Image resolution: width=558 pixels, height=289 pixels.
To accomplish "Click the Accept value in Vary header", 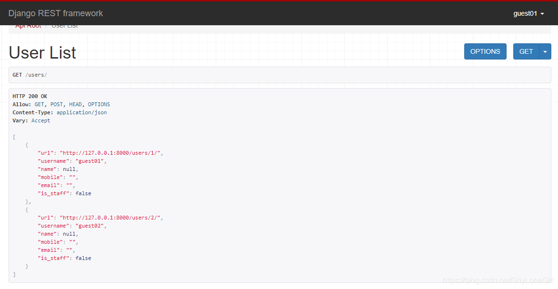I will 40,120.
